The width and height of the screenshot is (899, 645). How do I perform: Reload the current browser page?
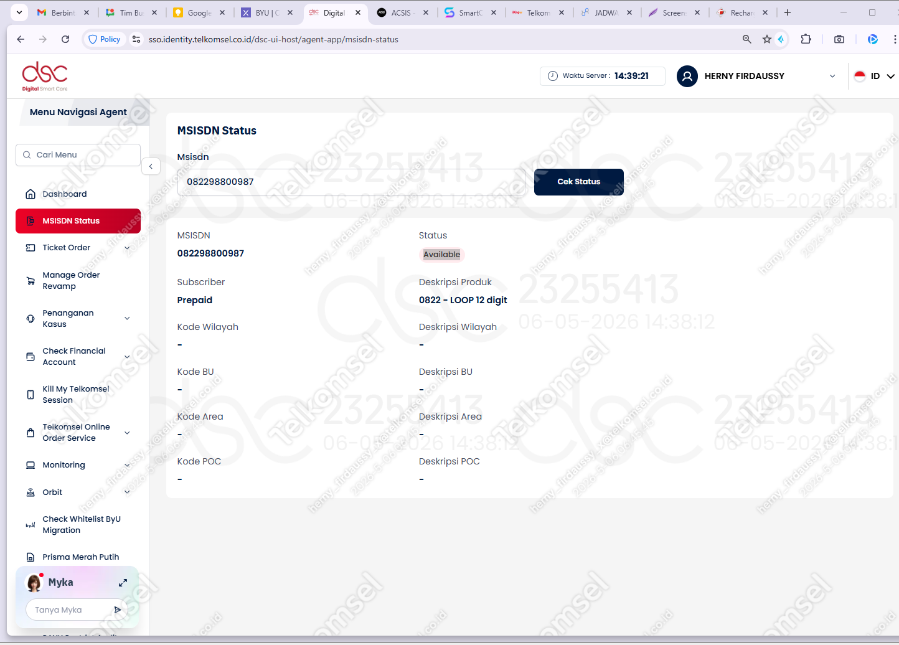65,39
